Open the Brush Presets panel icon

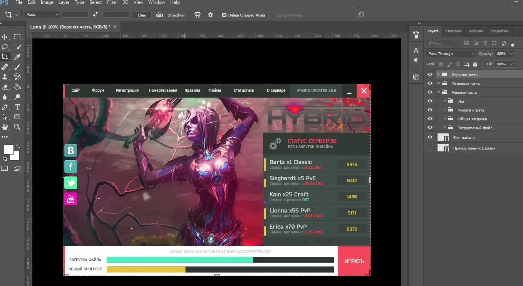pyautogui.click(x=416, y=35)
